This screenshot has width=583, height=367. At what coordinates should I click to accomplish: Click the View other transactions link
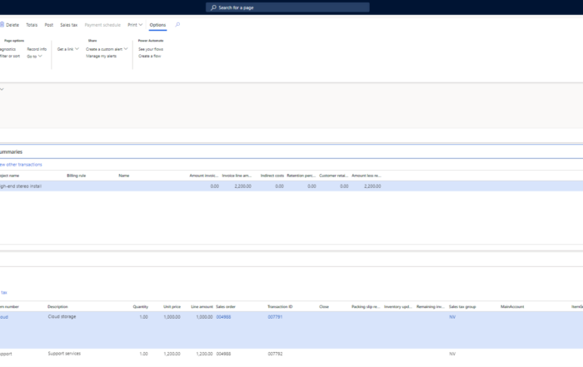pos(21,165)
